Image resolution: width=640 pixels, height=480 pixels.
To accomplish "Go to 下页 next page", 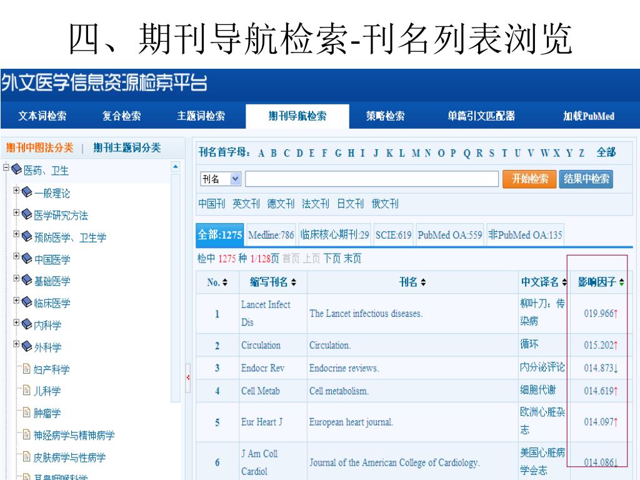I will pyautogui.click(x=332, y=258).
